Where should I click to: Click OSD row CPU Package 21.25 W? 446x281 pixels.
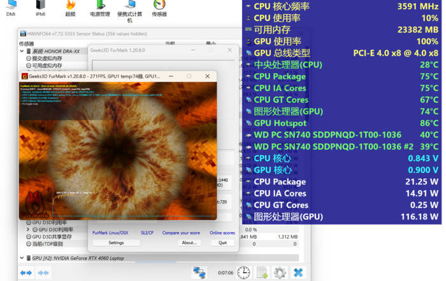click(x=342, y=182)
